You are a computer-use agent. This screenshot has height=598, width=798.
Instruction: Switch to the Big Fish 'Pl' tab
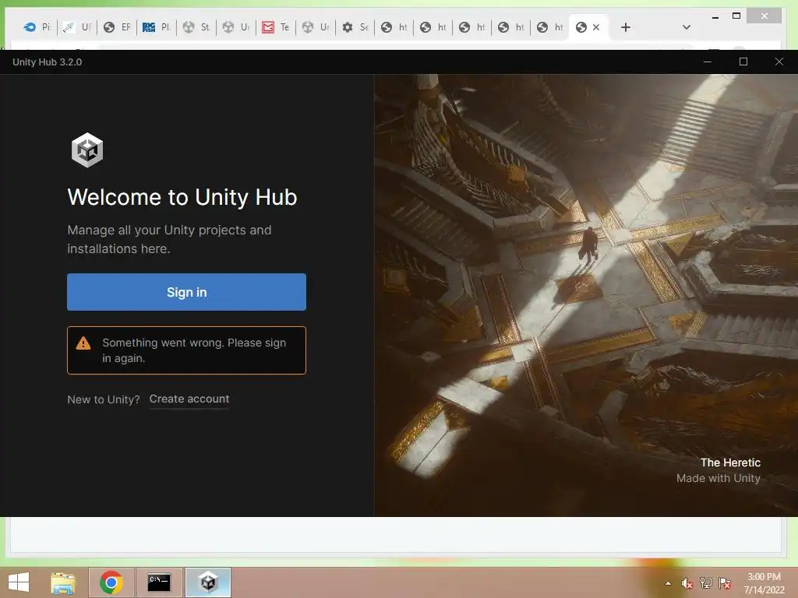tap(156, 27)
